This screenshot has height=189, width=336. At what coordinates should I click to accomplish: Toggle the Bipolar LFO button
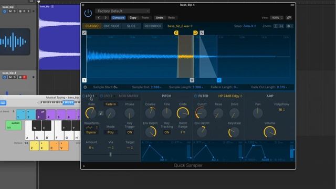coord(91,132)
